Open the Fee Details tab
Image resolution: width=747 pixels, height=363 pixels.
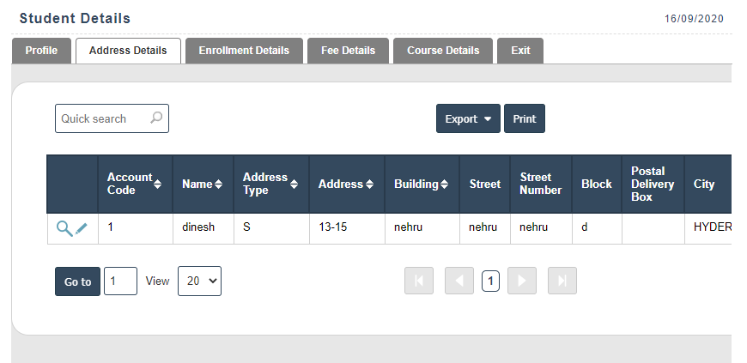point(348,51)
